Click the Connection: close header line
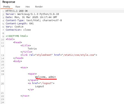 pos(18,30)
